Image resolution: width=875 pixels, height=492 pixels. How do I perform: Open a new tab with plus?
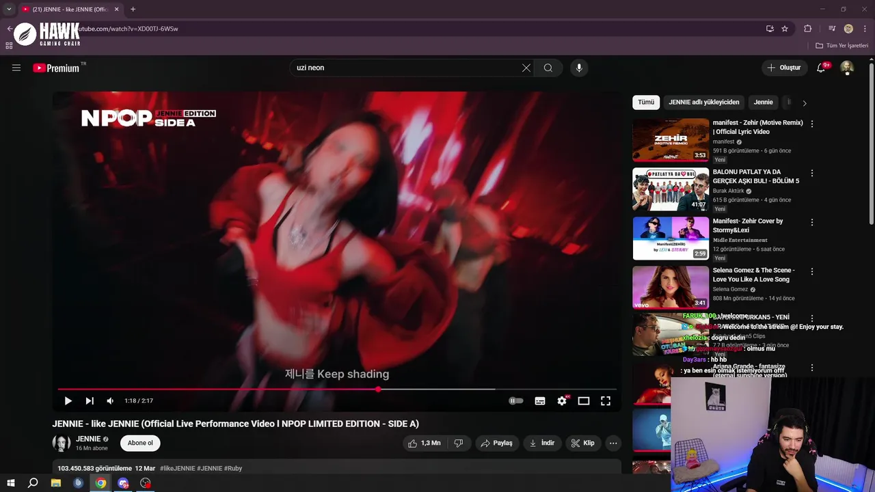(133, 10)
